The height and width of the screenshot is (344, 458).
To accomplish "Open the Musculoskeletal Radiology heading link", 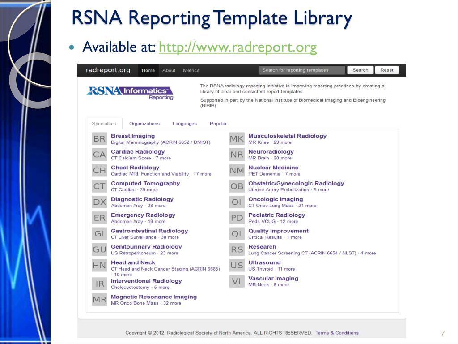I will (x=288, y=136).
